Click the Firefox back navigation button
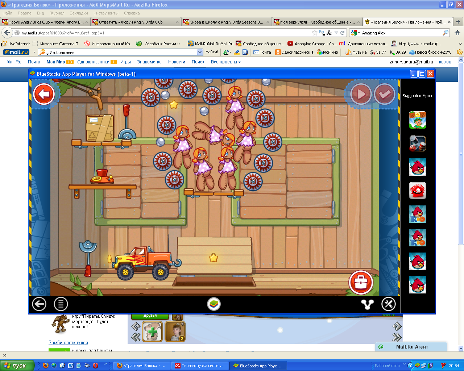 7,33
